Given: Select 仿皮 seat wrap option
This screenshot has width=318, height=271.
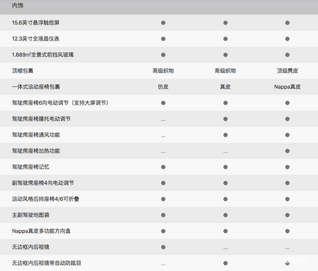Looking at the screenshot, I should (163, 87).
